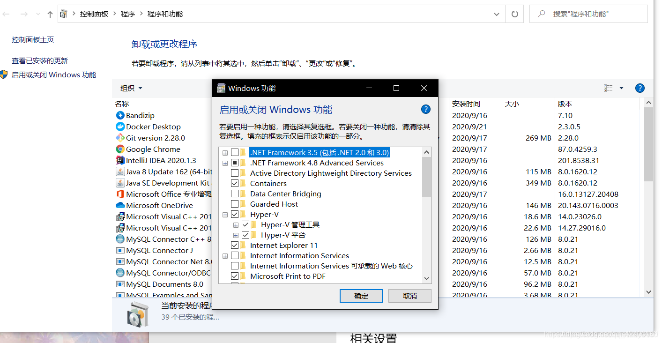Click the Microsoft Office icon
This screenshot has height=343, width=662.
[x=120, y=194]
